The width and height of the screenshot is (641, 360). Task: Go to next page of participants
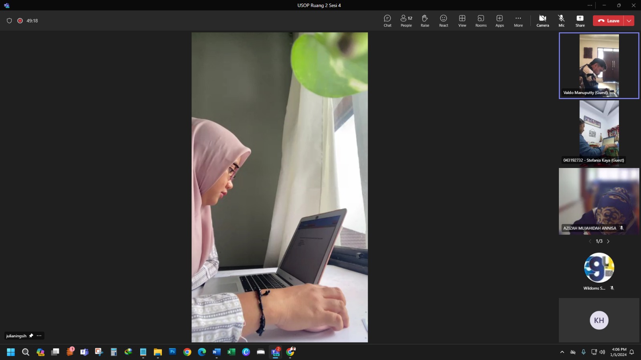tap(608, 241)
